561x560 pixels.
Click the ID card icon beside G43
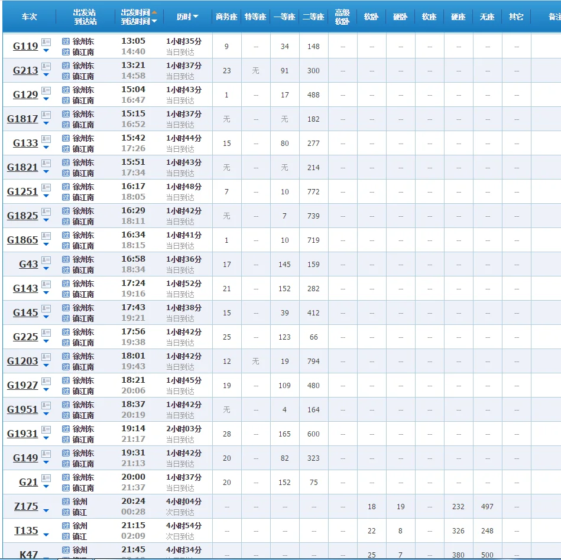click(x=46, y=260)
